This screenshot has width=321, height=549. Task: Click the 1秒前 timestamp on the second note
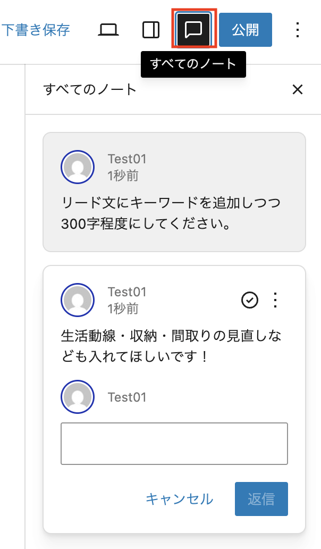coord(123,309)
